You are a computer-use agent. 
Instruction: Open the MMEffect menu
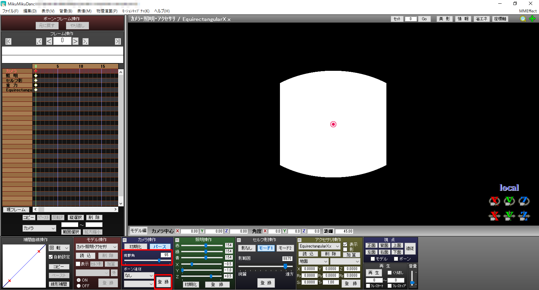point(528,11)
